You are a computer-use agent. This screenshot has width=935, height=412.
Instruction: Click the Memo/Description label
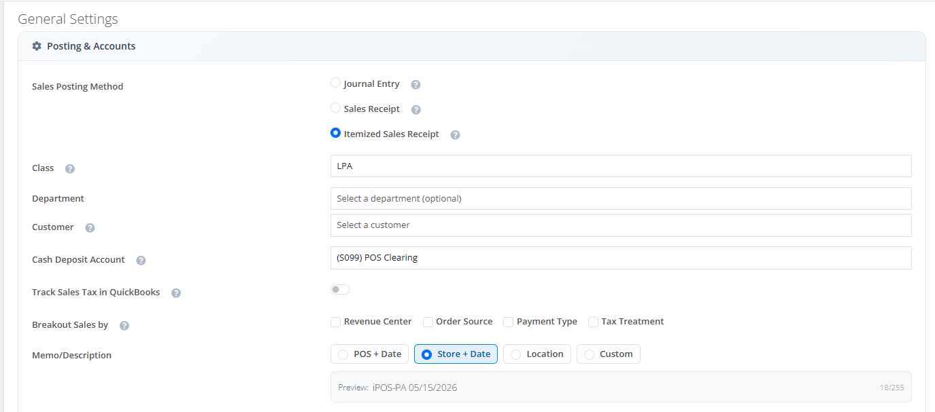[x=71, y=356]
